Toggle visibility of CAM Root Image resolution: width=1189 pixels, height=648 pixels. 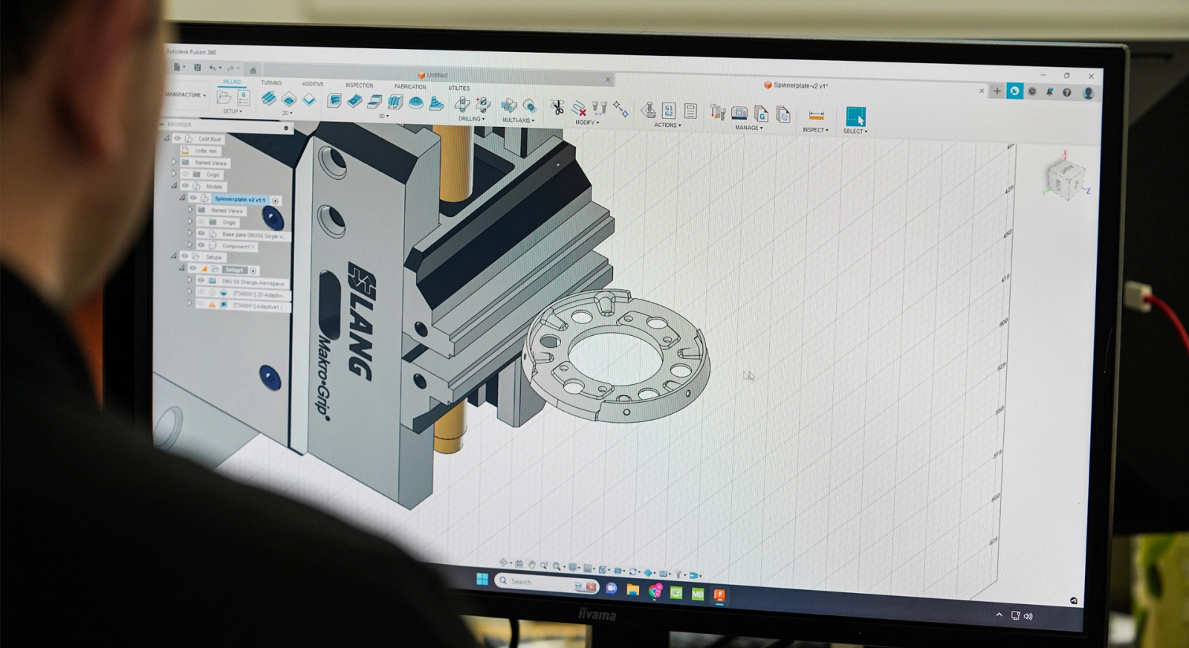(177, 138)
